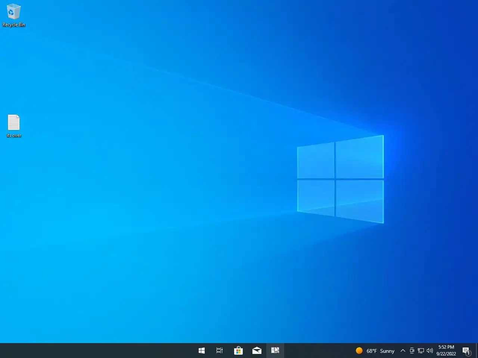Open network status from the tray

tap(421, 351)
